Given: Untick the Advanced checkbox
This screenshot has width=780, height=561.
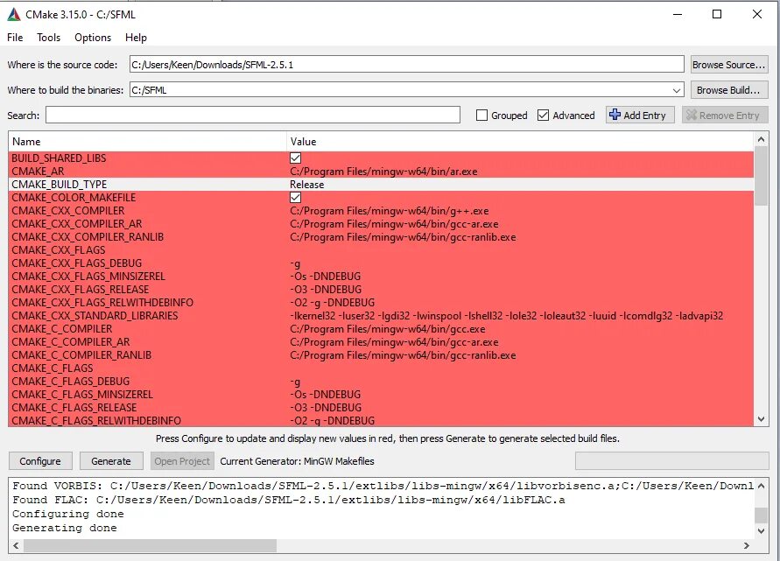Looking at the screenshot, I should (544, 116).
